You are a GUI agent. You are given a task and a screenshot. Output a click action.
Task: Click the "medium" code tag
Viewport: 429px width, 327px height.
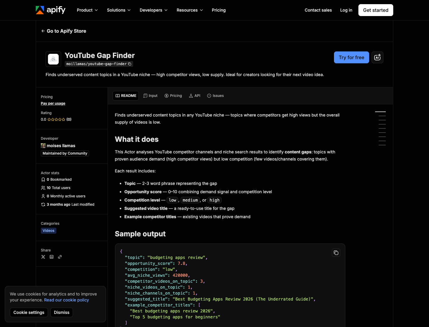[190, 200]
